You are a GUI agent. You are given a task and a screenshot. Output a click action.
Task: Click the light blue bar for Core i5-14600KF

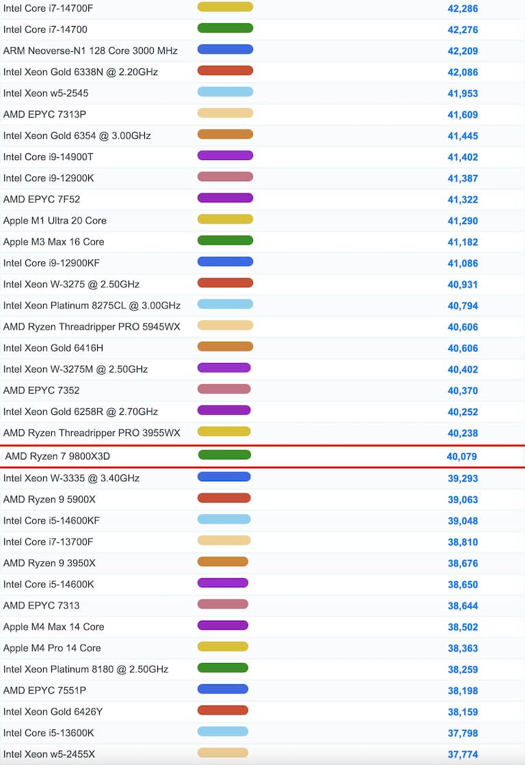(224, 519)
